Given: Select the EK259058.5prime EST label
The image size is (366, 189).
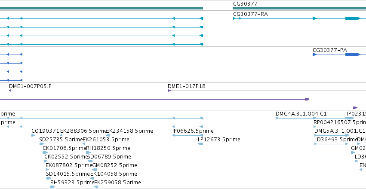Looking at the screenshot, I should pos(117,183).
